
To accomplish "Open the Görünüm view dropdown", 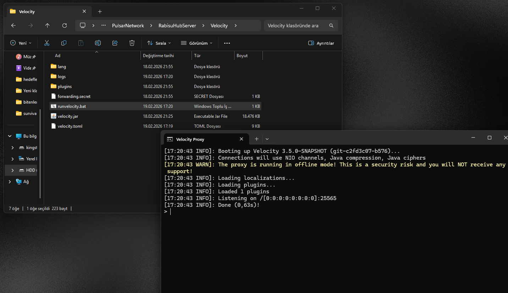I will point(197,43).
